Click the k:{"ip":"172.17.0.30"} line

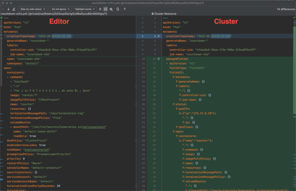click(198, 113)
